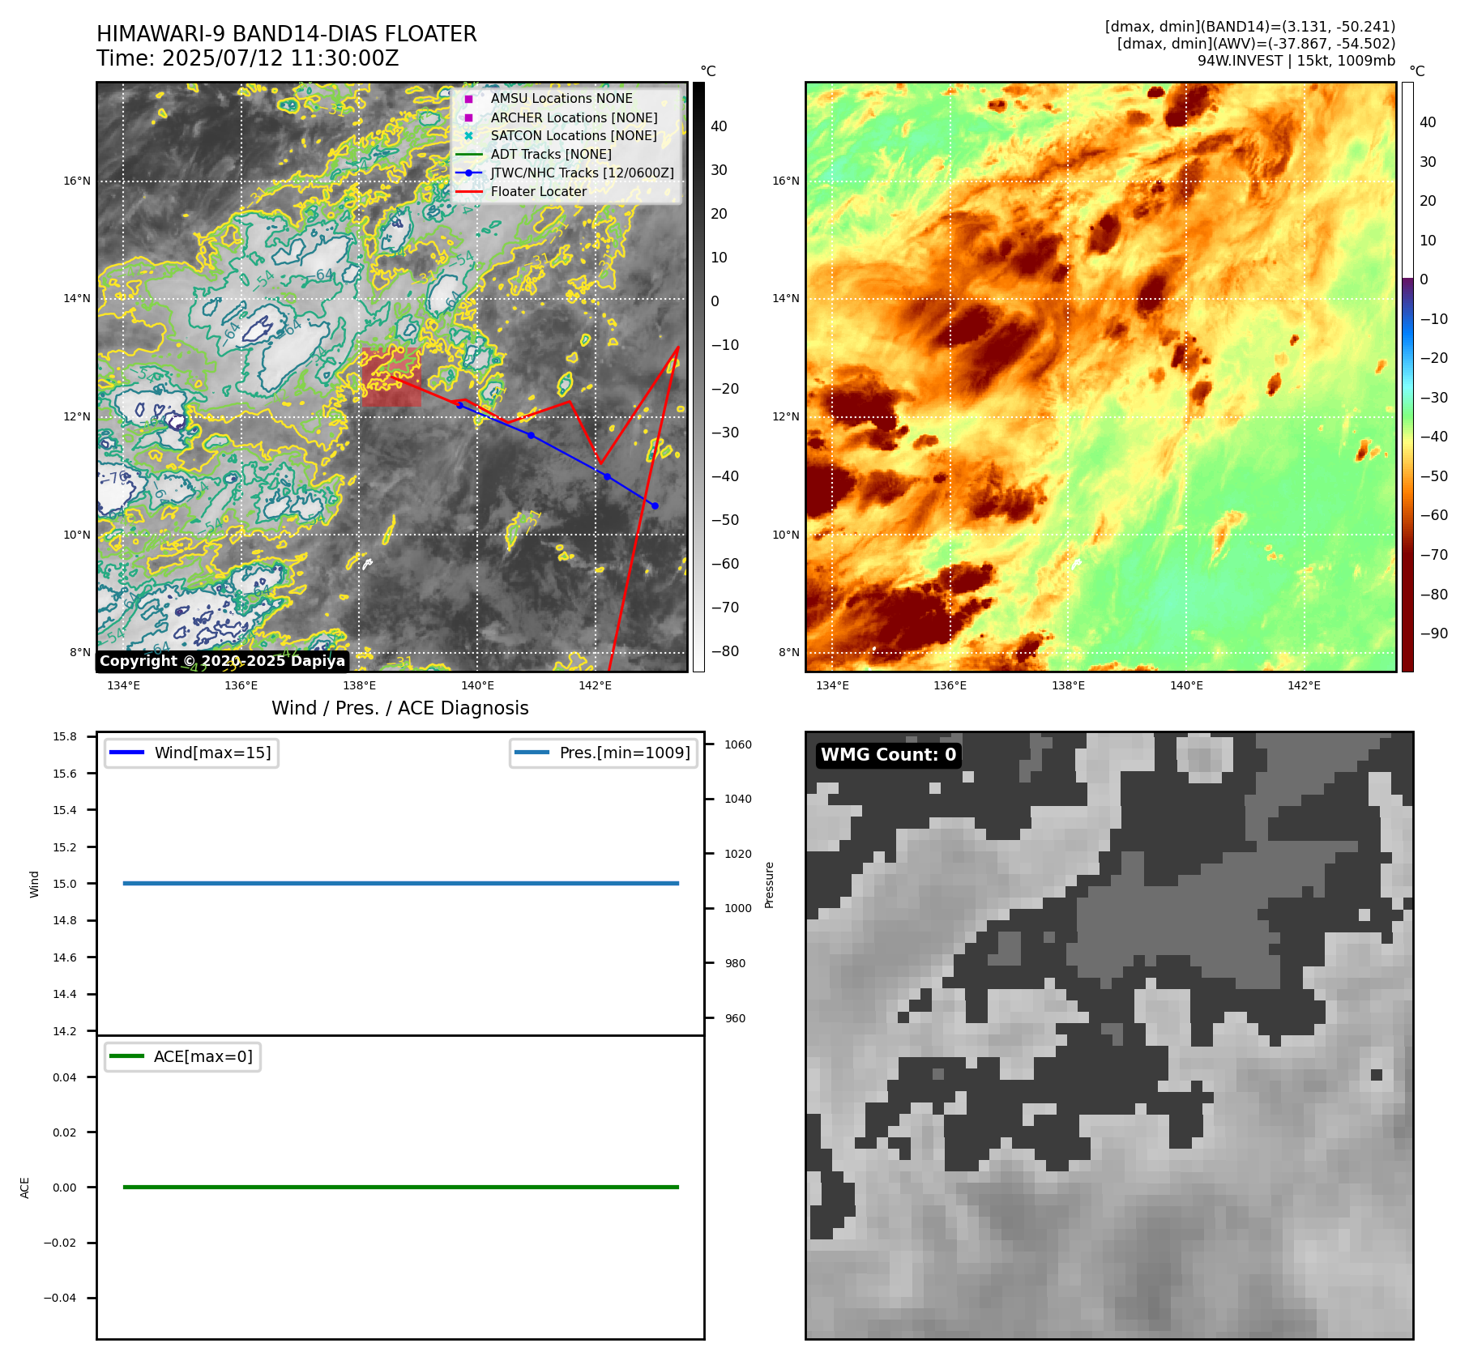
Task: Click '134°E' label under colored water-vapor map
Action: coord(832,685)
